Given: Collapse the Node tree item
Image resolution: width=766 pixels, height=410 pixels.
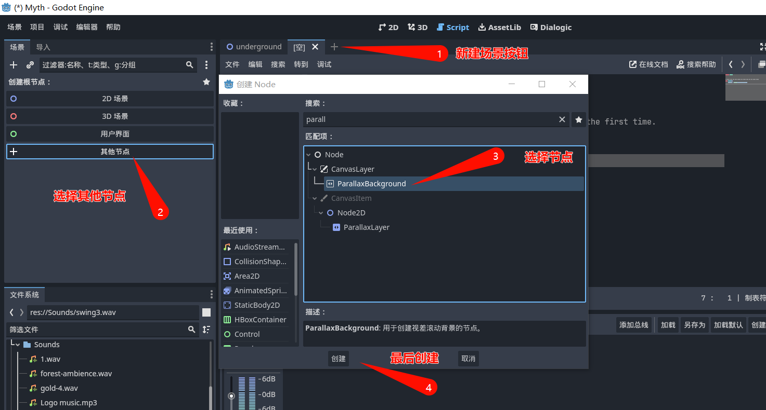Looking at the screenshot, I should pyautogui.click(x=309, y=155).
